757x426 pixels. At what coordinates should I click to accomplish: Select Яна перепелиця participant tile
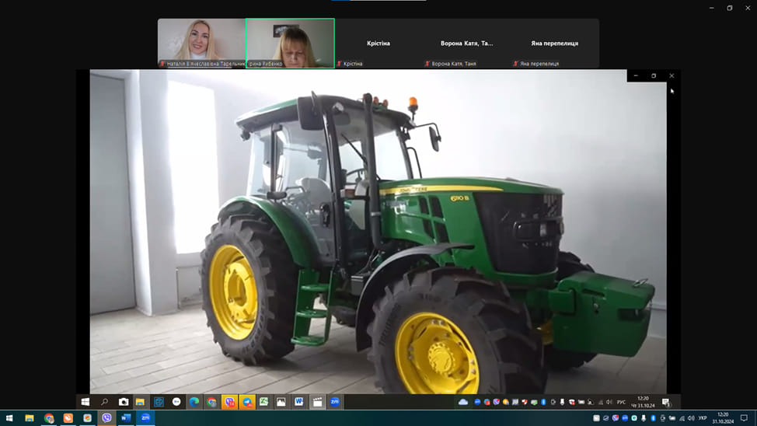[555, 43]
